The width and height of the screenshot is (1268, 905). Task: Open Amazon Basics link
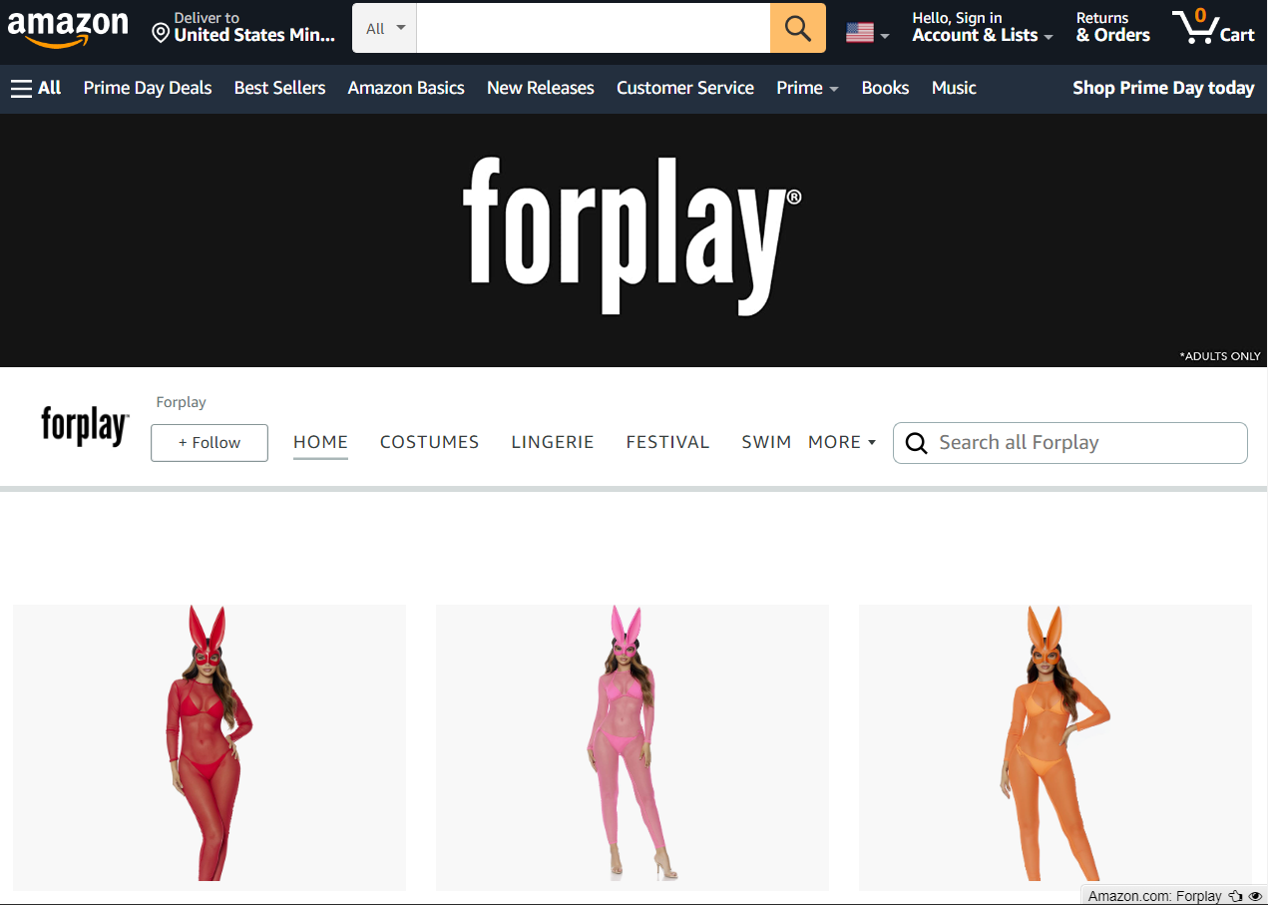pyautogui.click(x=406, y=88)
